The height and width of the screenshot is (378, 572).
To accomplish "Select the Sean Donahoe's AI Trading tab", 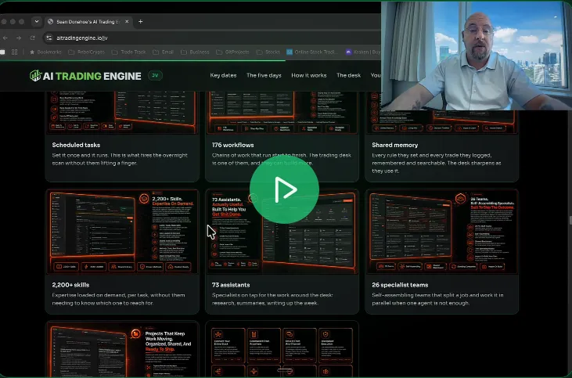I will [88, 22].
